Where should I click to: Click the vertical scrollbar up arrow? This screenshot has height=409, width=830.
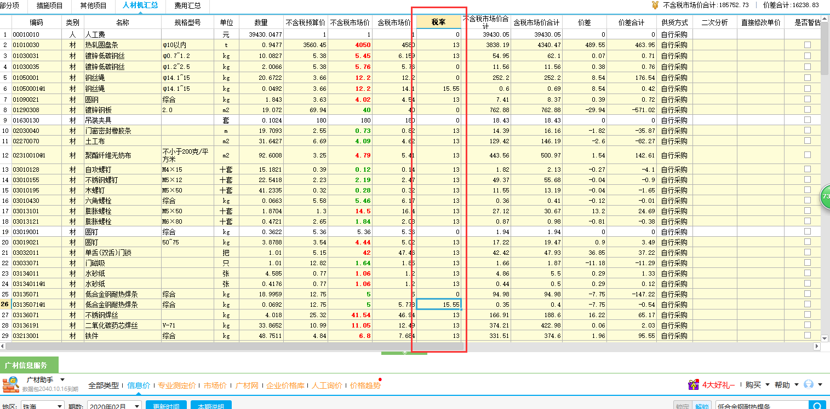[825, 20]
